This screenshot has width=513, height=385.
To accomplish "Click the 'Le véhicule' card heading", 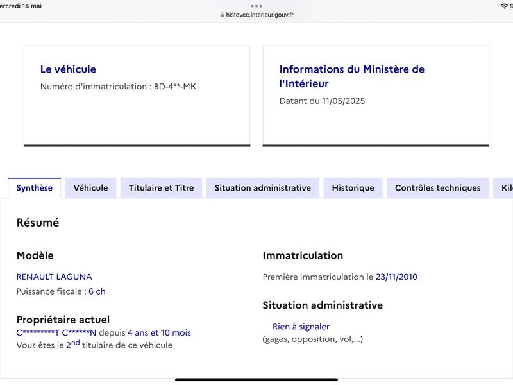I will [x=68, y=69].
